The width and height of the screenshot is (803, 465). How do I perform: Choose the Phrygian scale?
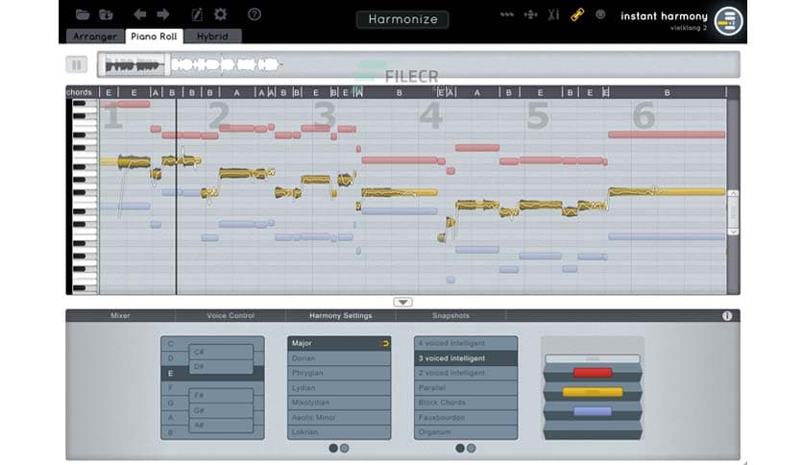coord(339,373)
